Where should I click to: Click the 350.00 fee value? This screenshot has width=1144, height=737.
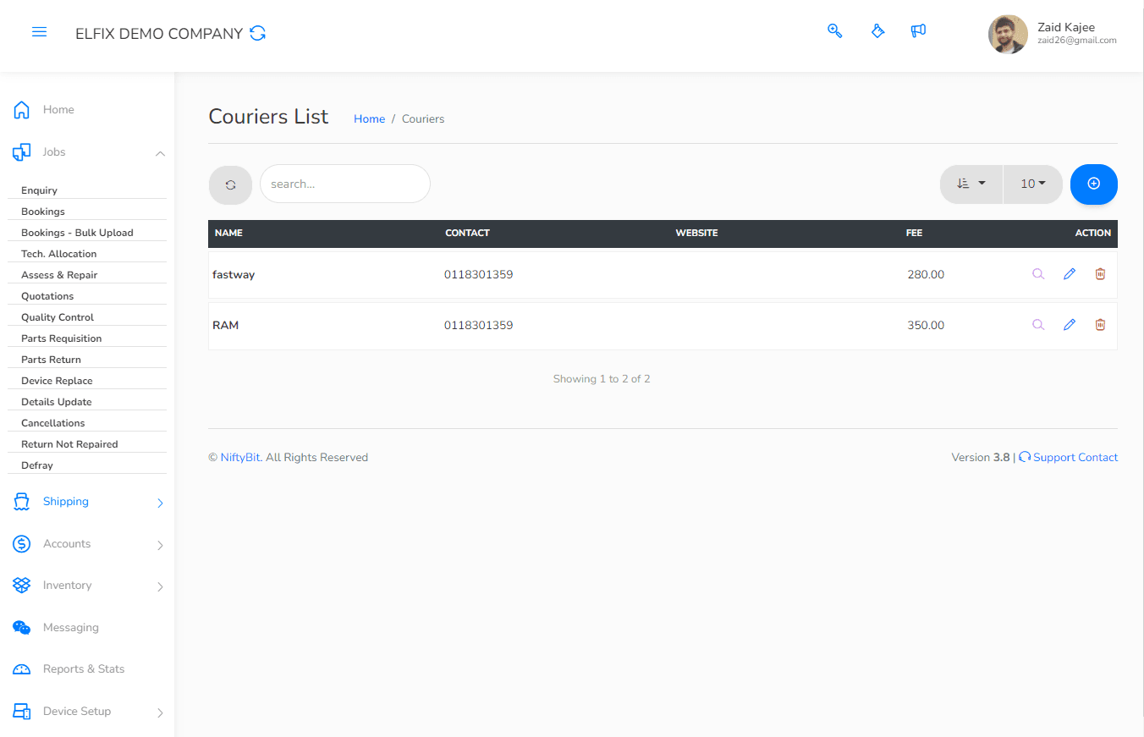point(926,325)
